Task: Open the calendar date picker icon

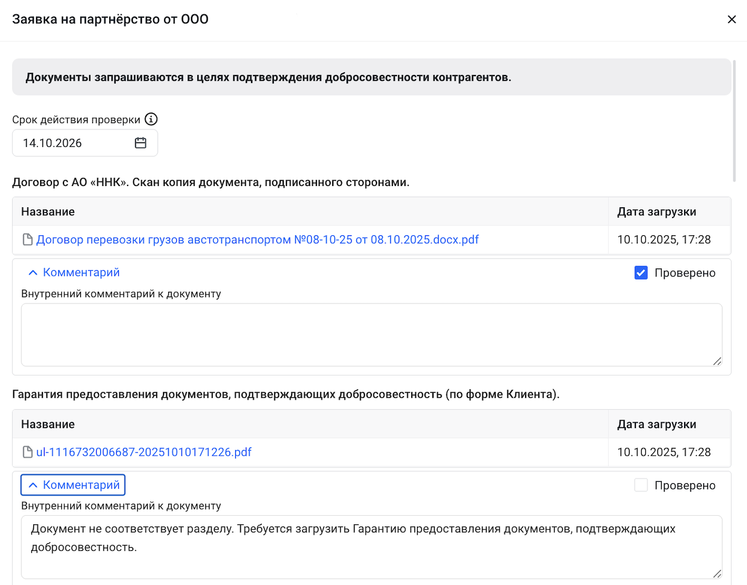Action: point(141,143)
